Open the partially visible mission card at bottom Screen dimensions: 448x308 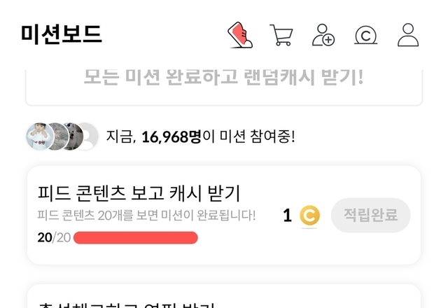[224, 296]
